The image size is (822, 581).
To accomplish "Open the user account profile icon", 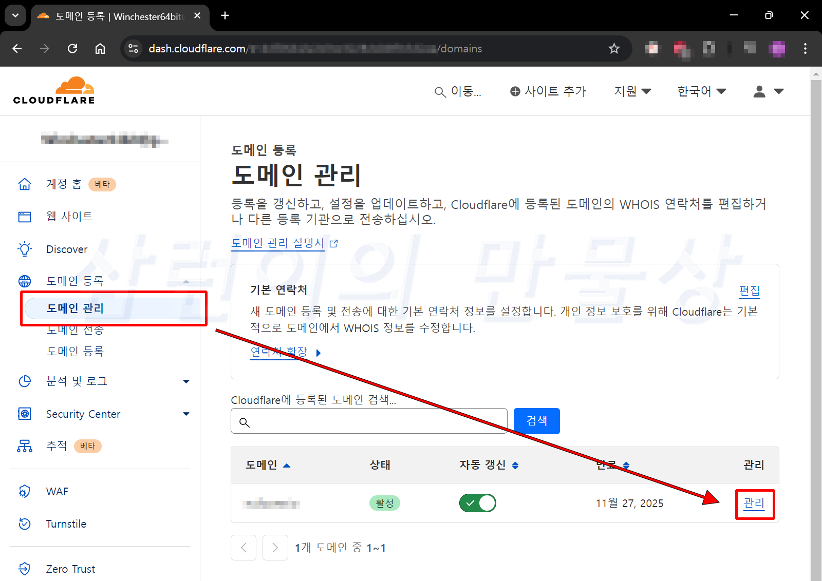I will 759,91.
